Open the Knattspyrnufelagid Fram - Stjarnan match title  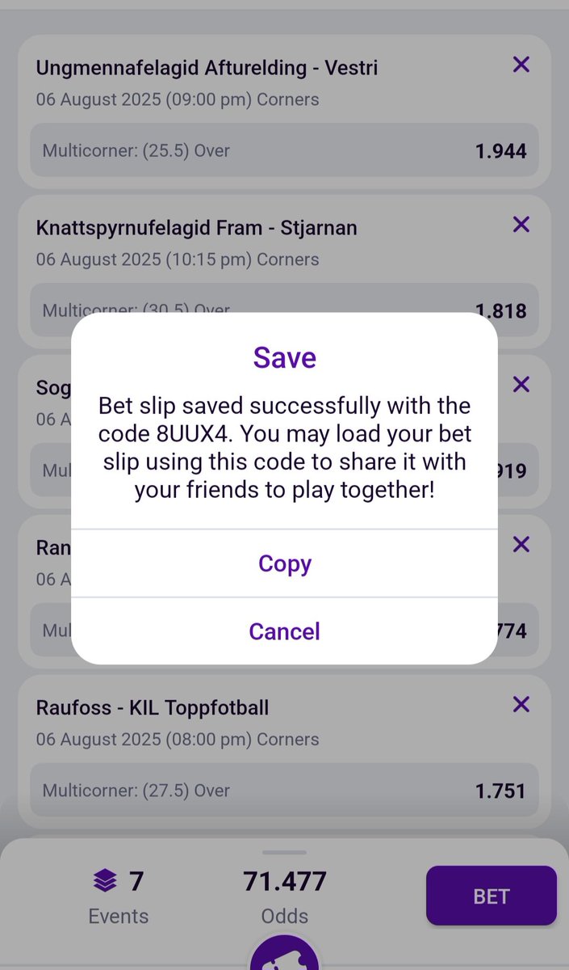pos(196,228)
